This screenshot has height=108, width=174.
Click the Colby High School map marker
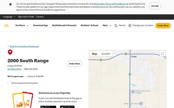[141, 103]
